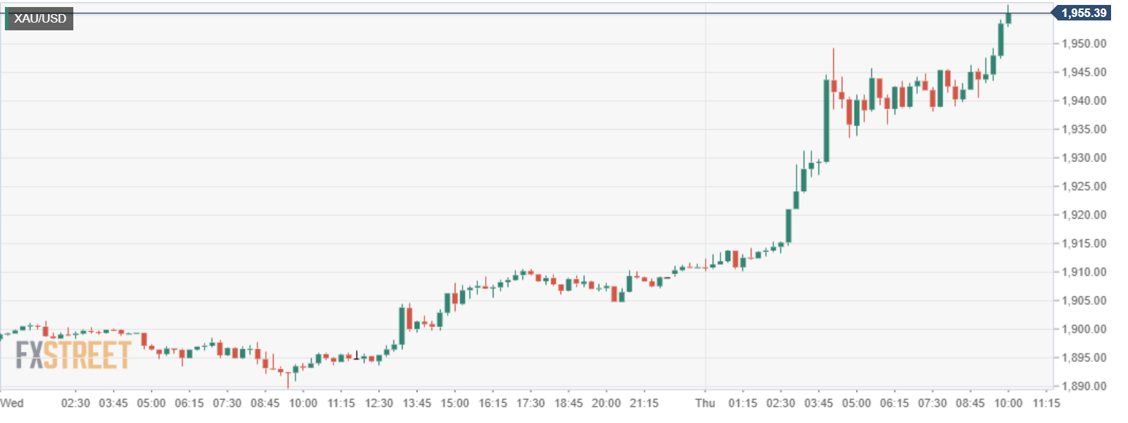Click the 1,890.00 price axis label

1084,386
